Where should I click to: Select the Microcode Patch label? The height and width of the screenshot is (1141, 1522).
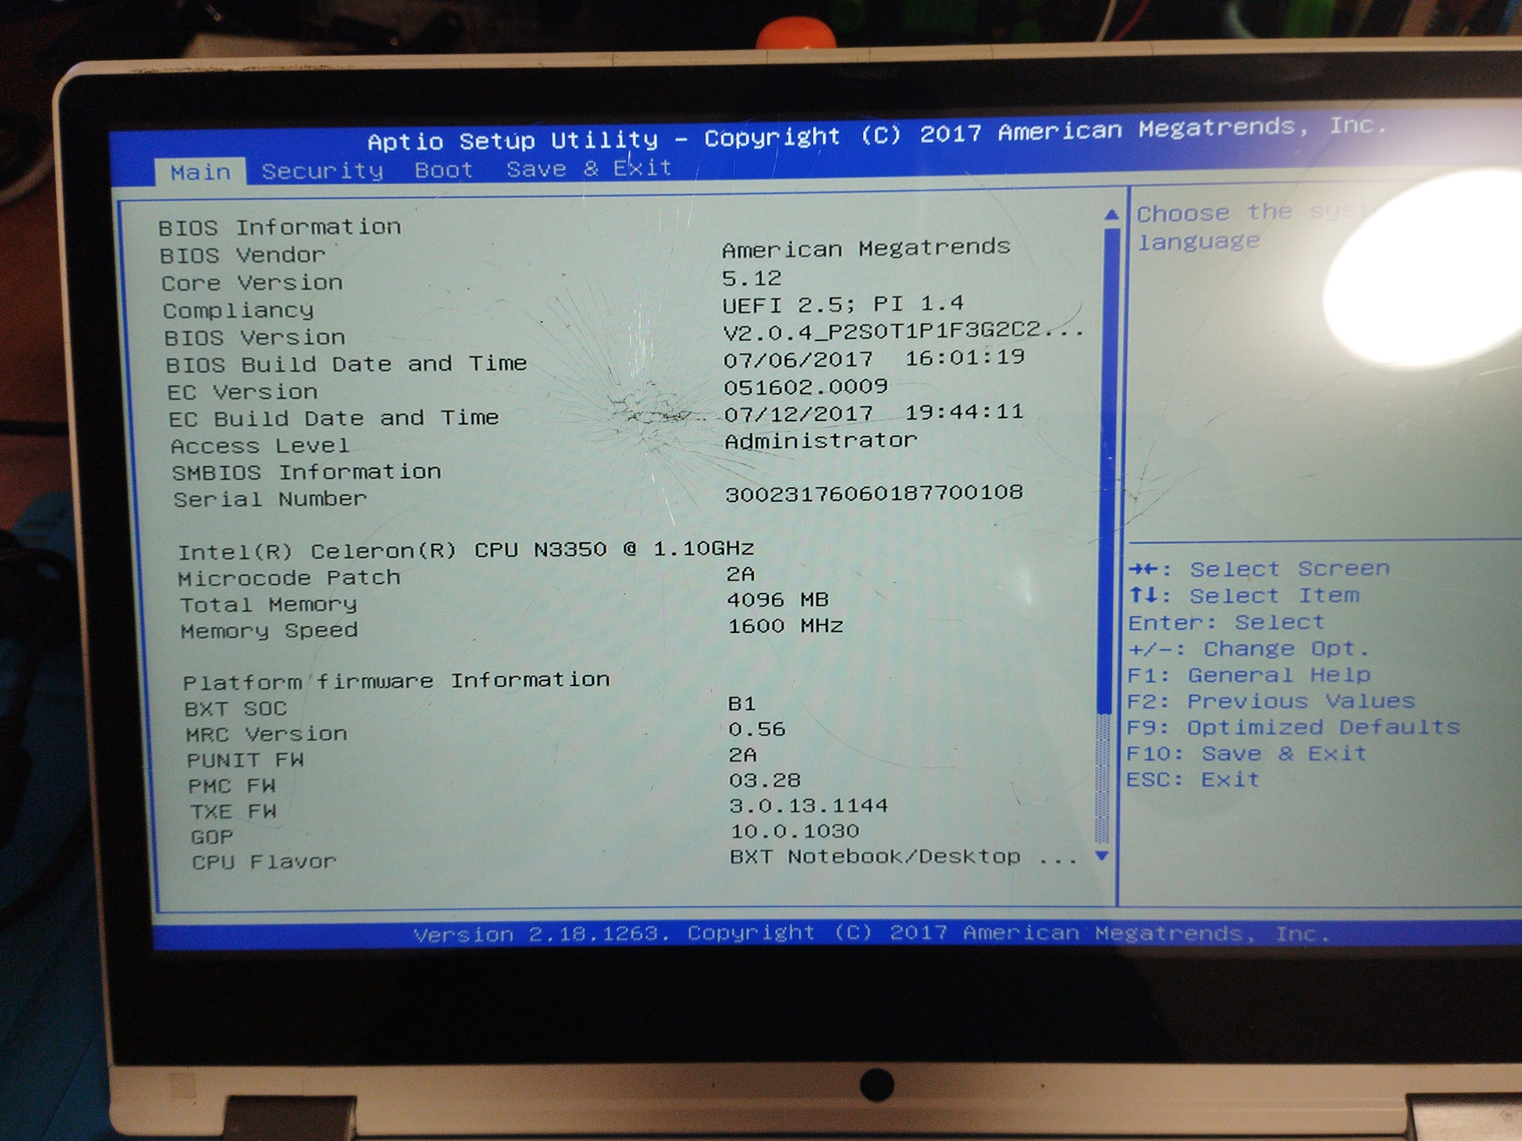coord(289,578)
